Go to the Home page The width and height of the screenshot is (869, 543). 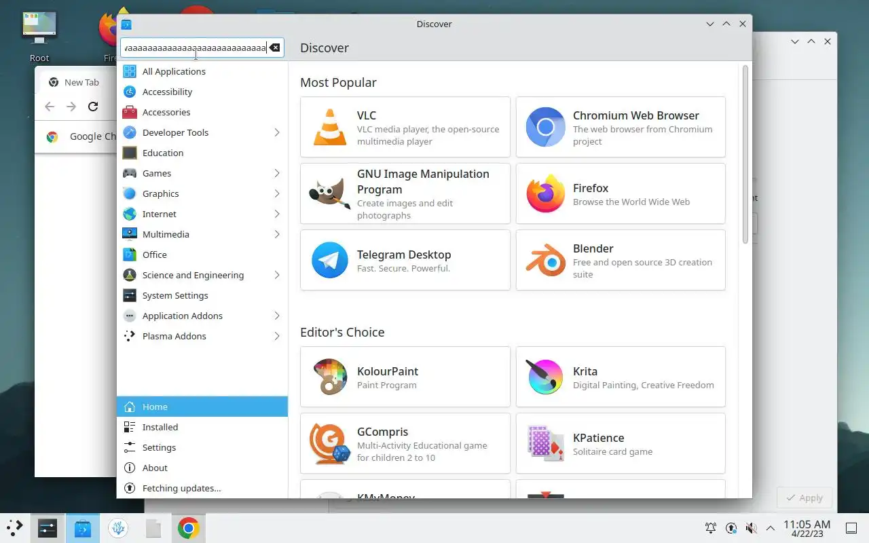202,407
